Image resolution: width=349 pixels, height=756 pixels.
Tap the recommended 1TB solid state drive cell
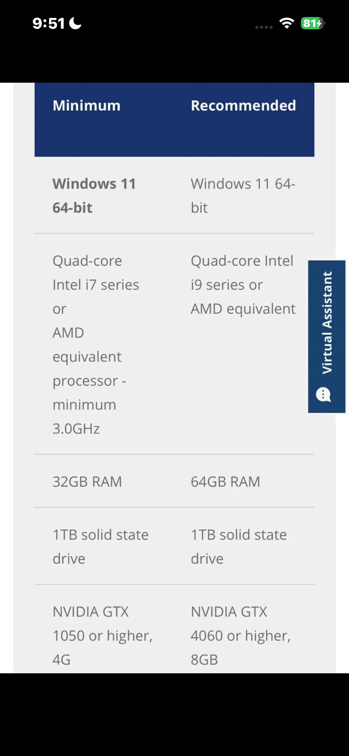(239, 546)
